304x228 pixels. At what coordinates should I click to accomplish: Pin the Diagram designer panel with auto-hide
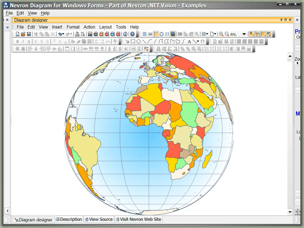pyautogui.click(x=281, y=20)
